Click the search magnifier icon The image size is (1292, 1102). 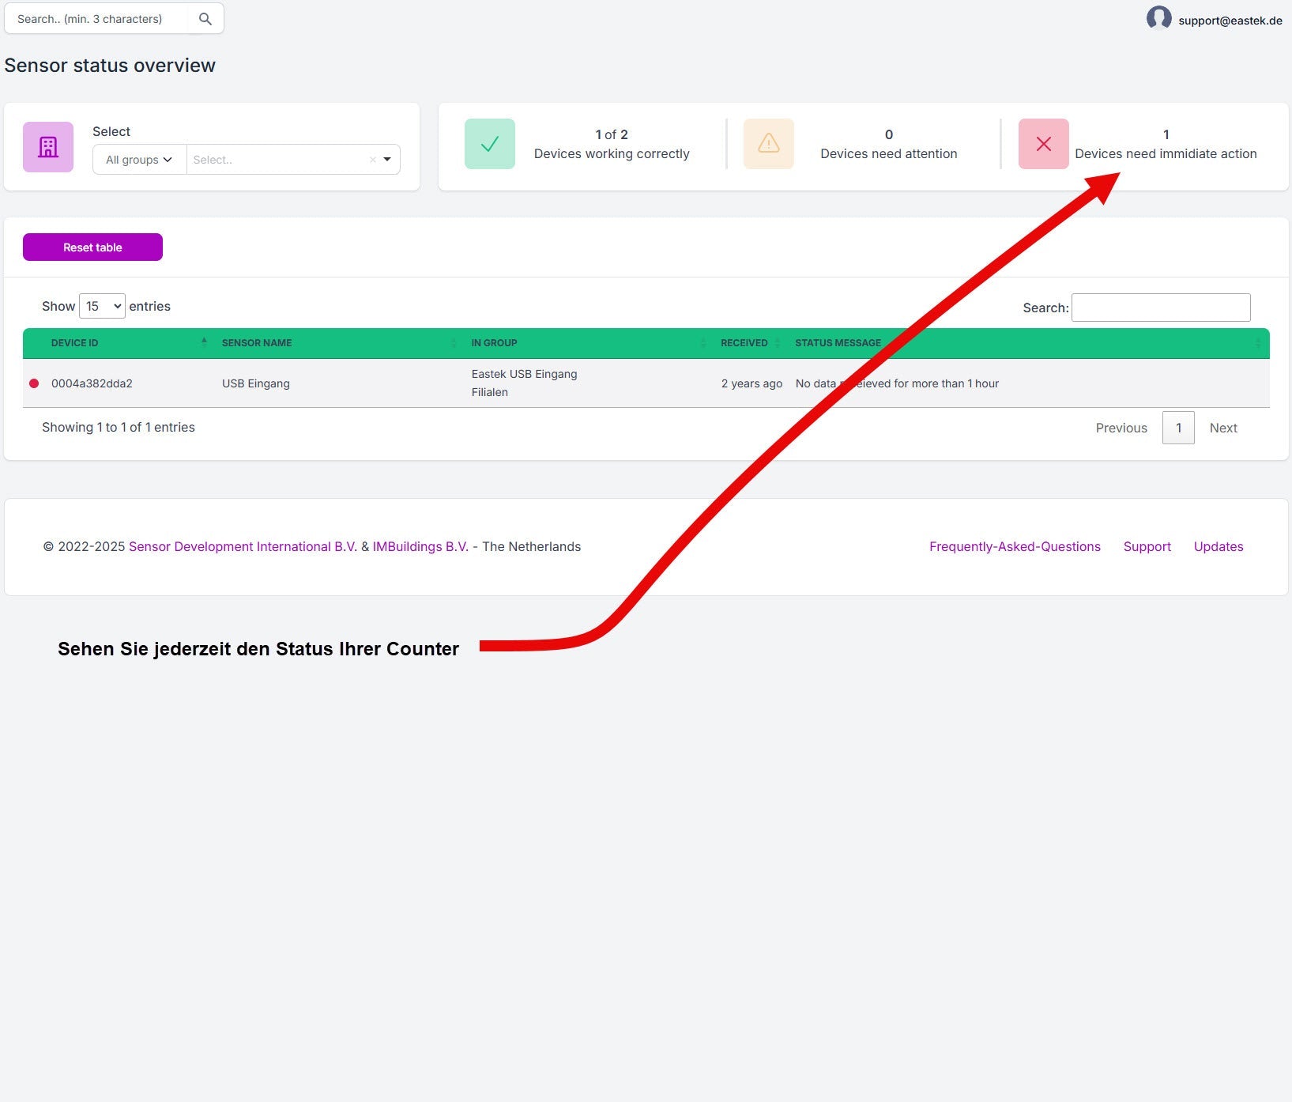click(205, 17)
